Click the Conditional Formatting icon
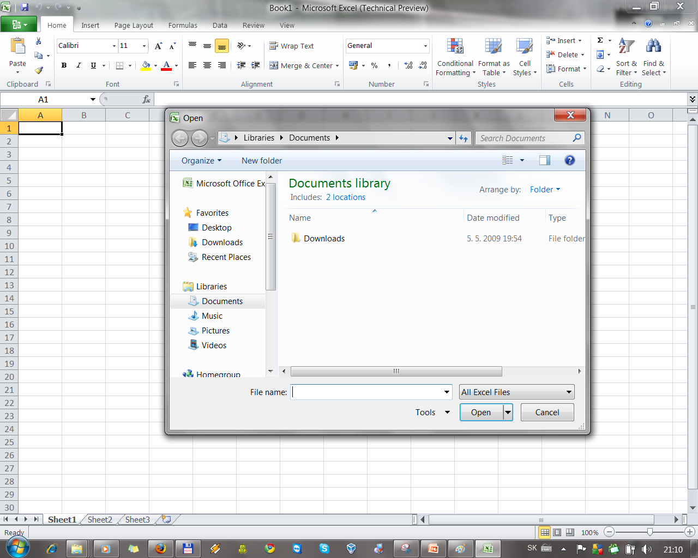Image resolution: width=698 pixels, height=558 pixels. (455, 46)
